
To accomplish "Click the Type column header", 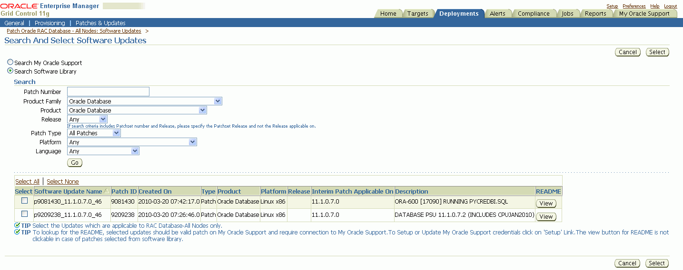I will pyautogui.click(x=208, y=191).
